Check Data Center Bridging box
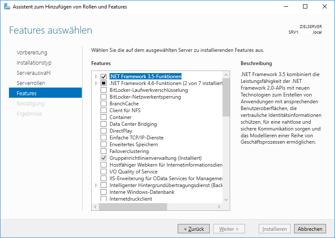The image size is (335, 238). pos(104,124)
